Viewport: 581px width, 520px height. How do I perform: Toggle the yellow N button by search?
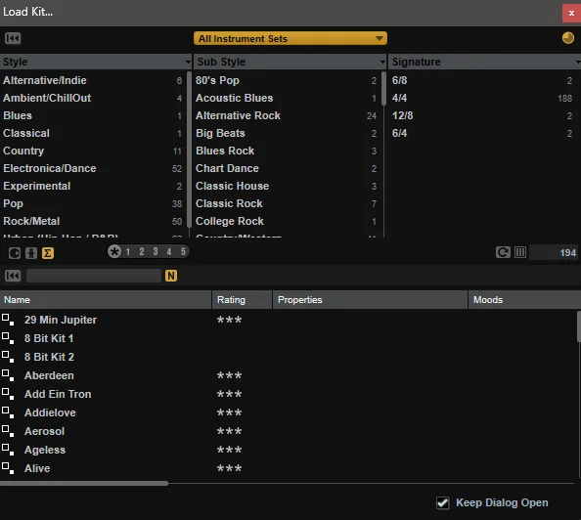point(171,276)
